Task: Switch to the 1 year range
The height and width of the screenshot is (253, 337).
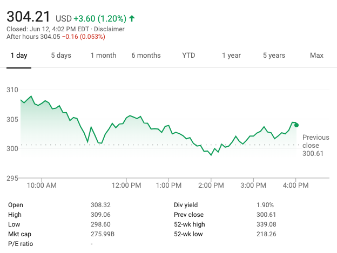Action: (231, 56)
